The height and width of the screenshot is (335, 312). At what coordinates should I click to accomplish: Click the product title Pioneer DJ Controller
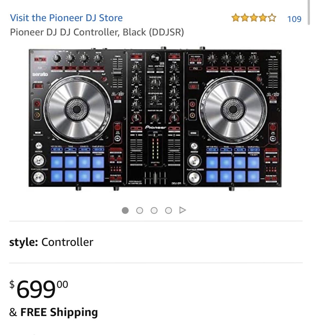click(97, 32)
